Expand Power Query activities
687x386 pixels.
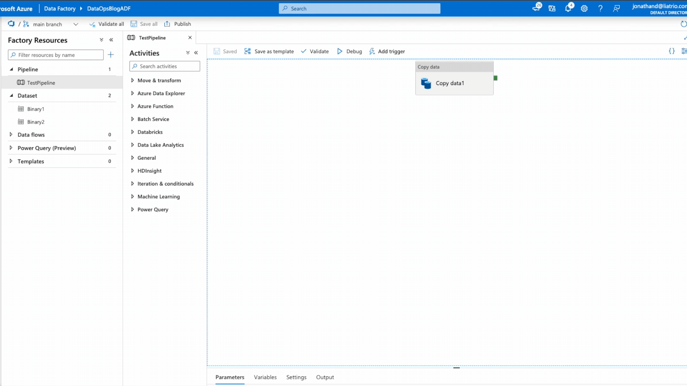tap(132, 209)
